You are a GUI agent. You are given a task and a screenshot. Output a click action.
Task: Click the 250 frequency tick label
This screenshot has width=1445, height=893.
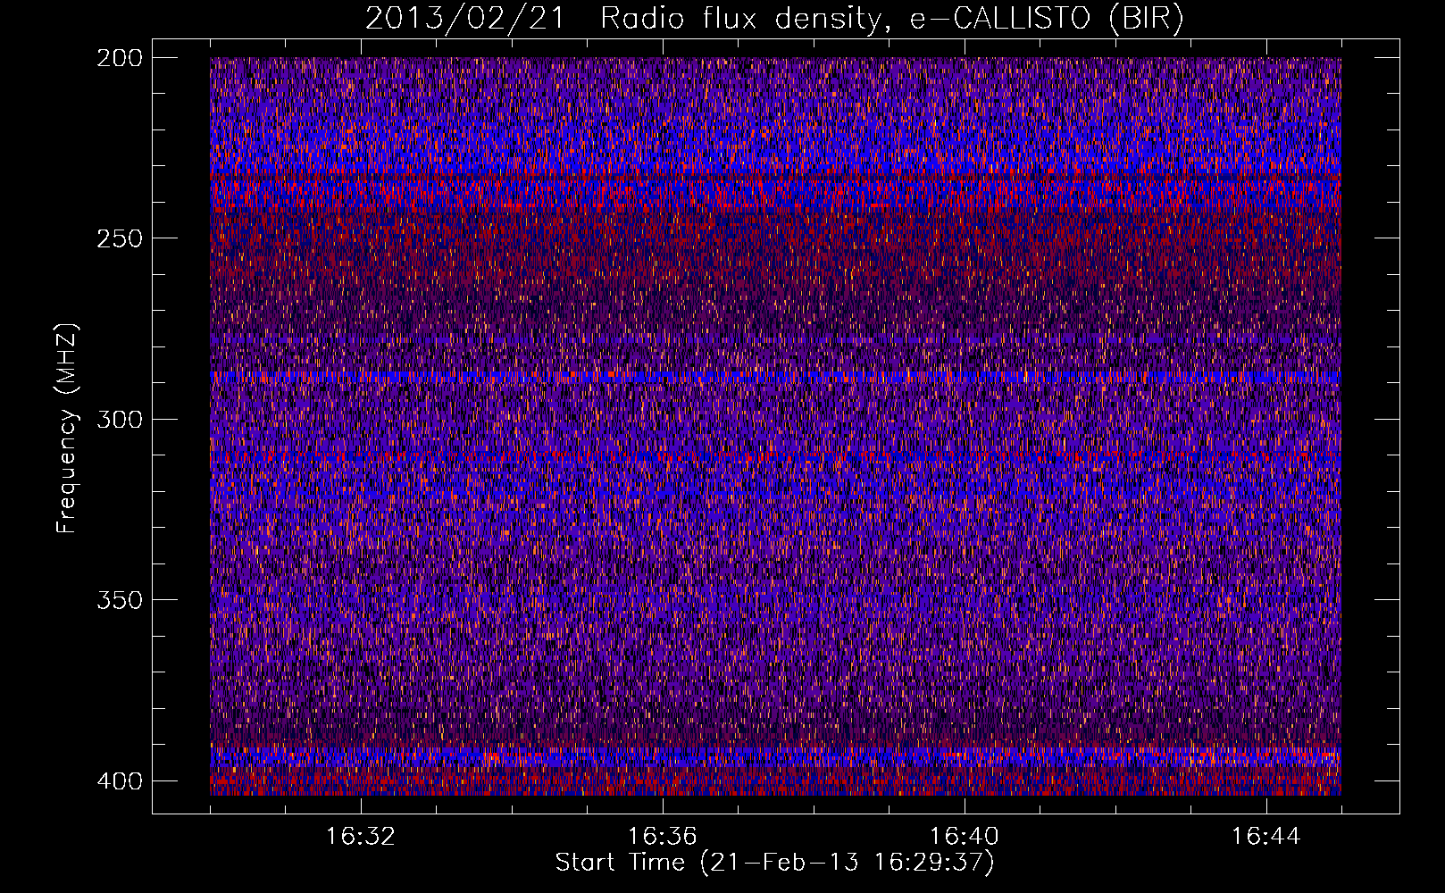click(119, 238)
